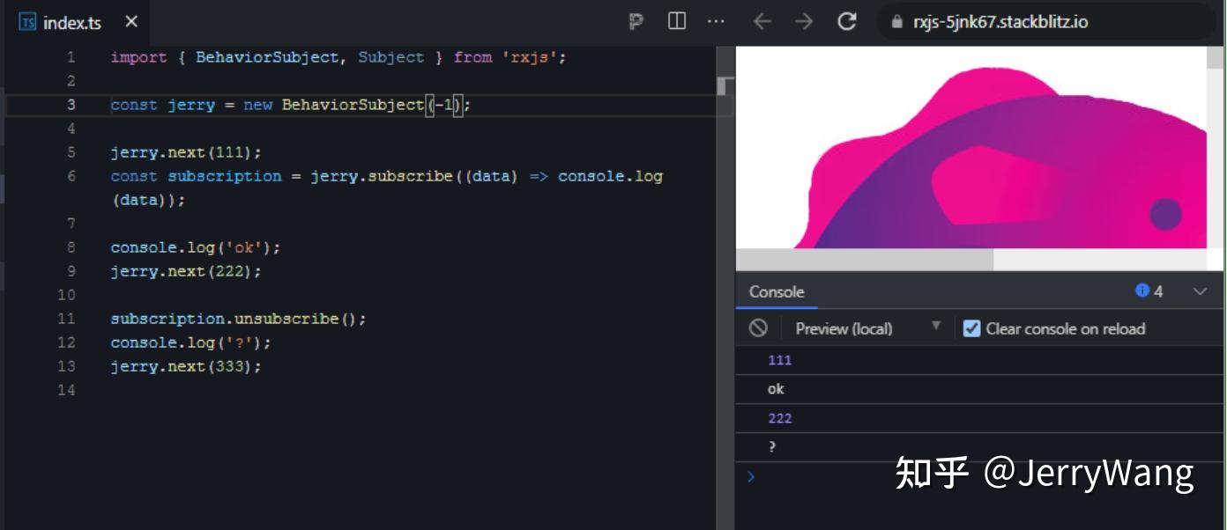
Task: Refresh the preview page
Action: point(847,22)
